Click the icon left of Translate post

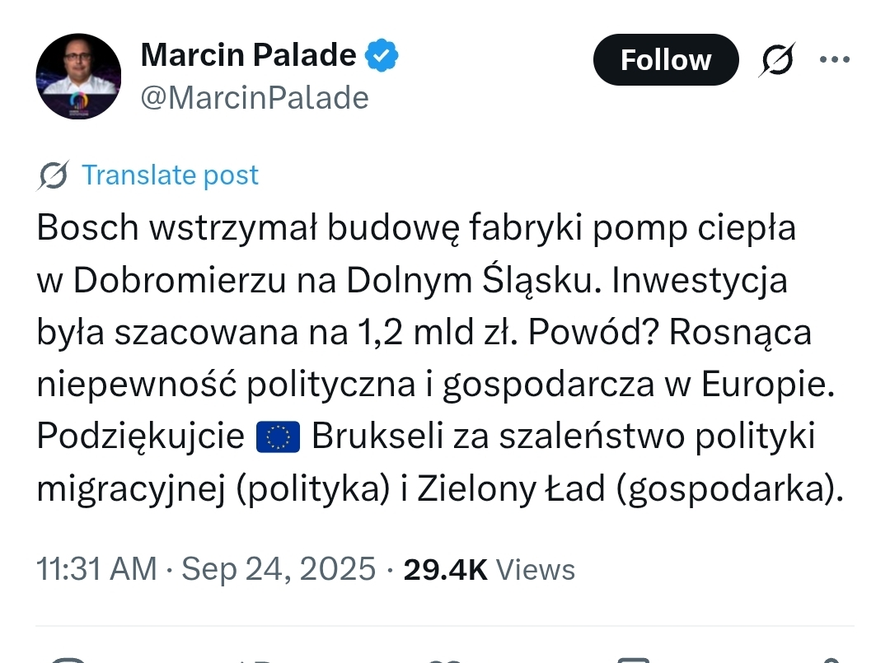(54, 175)
